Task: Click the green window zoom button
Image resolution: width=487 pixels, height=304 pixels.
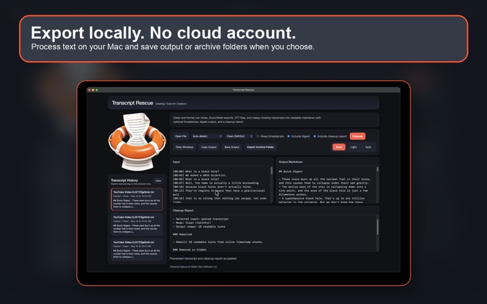Action: (x=97, y=90)
